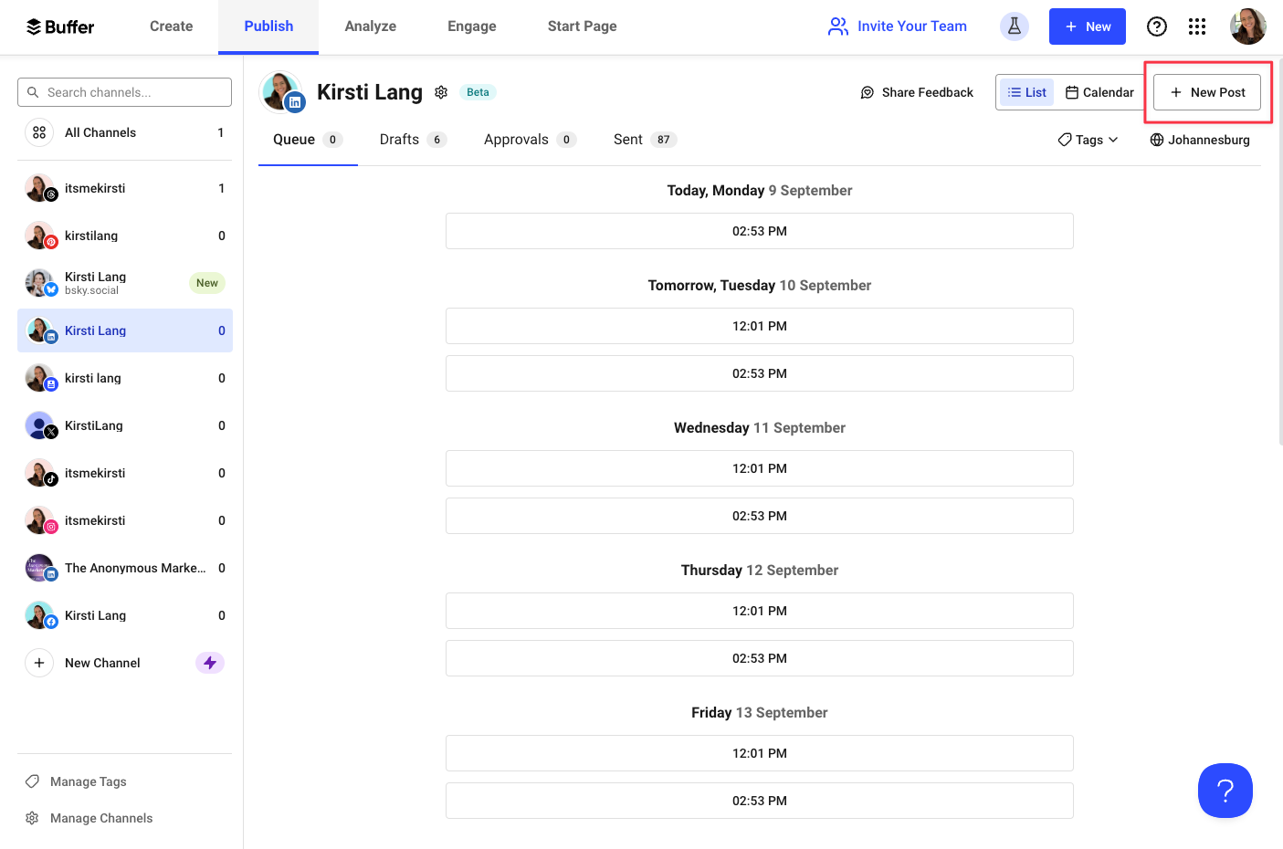This screenshot has height=849, width=1283.
Task: Select the itsmekirsti Instagram channel avatar
Action: click(x=40, y=520)
